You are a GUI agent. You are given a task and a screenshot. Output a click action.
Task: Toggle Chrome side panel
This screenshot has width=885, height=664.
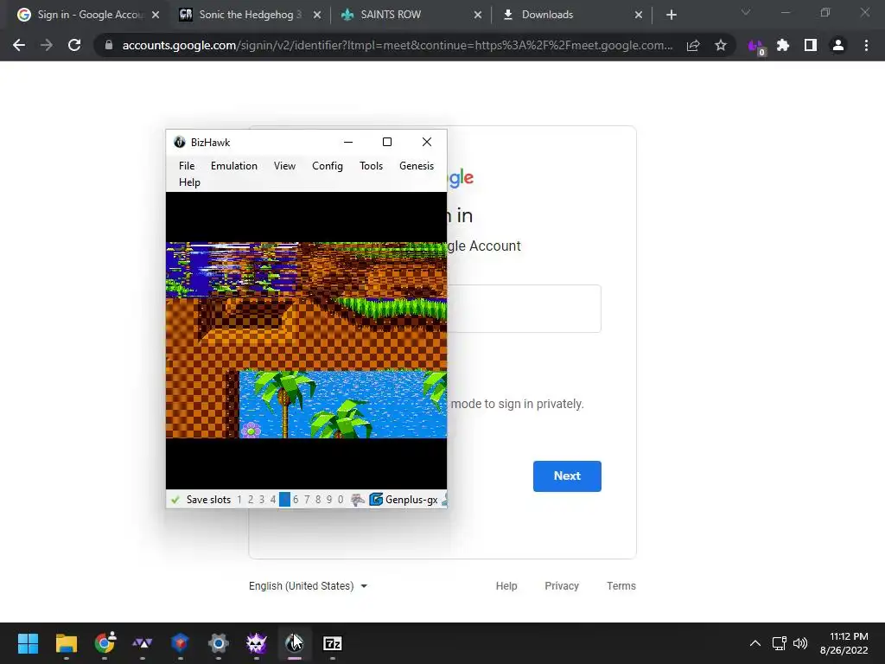(811, 45)
